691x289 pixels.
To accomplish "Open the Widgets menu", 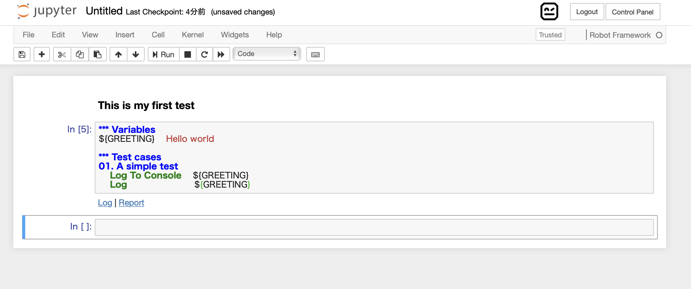I will [235, 35].
